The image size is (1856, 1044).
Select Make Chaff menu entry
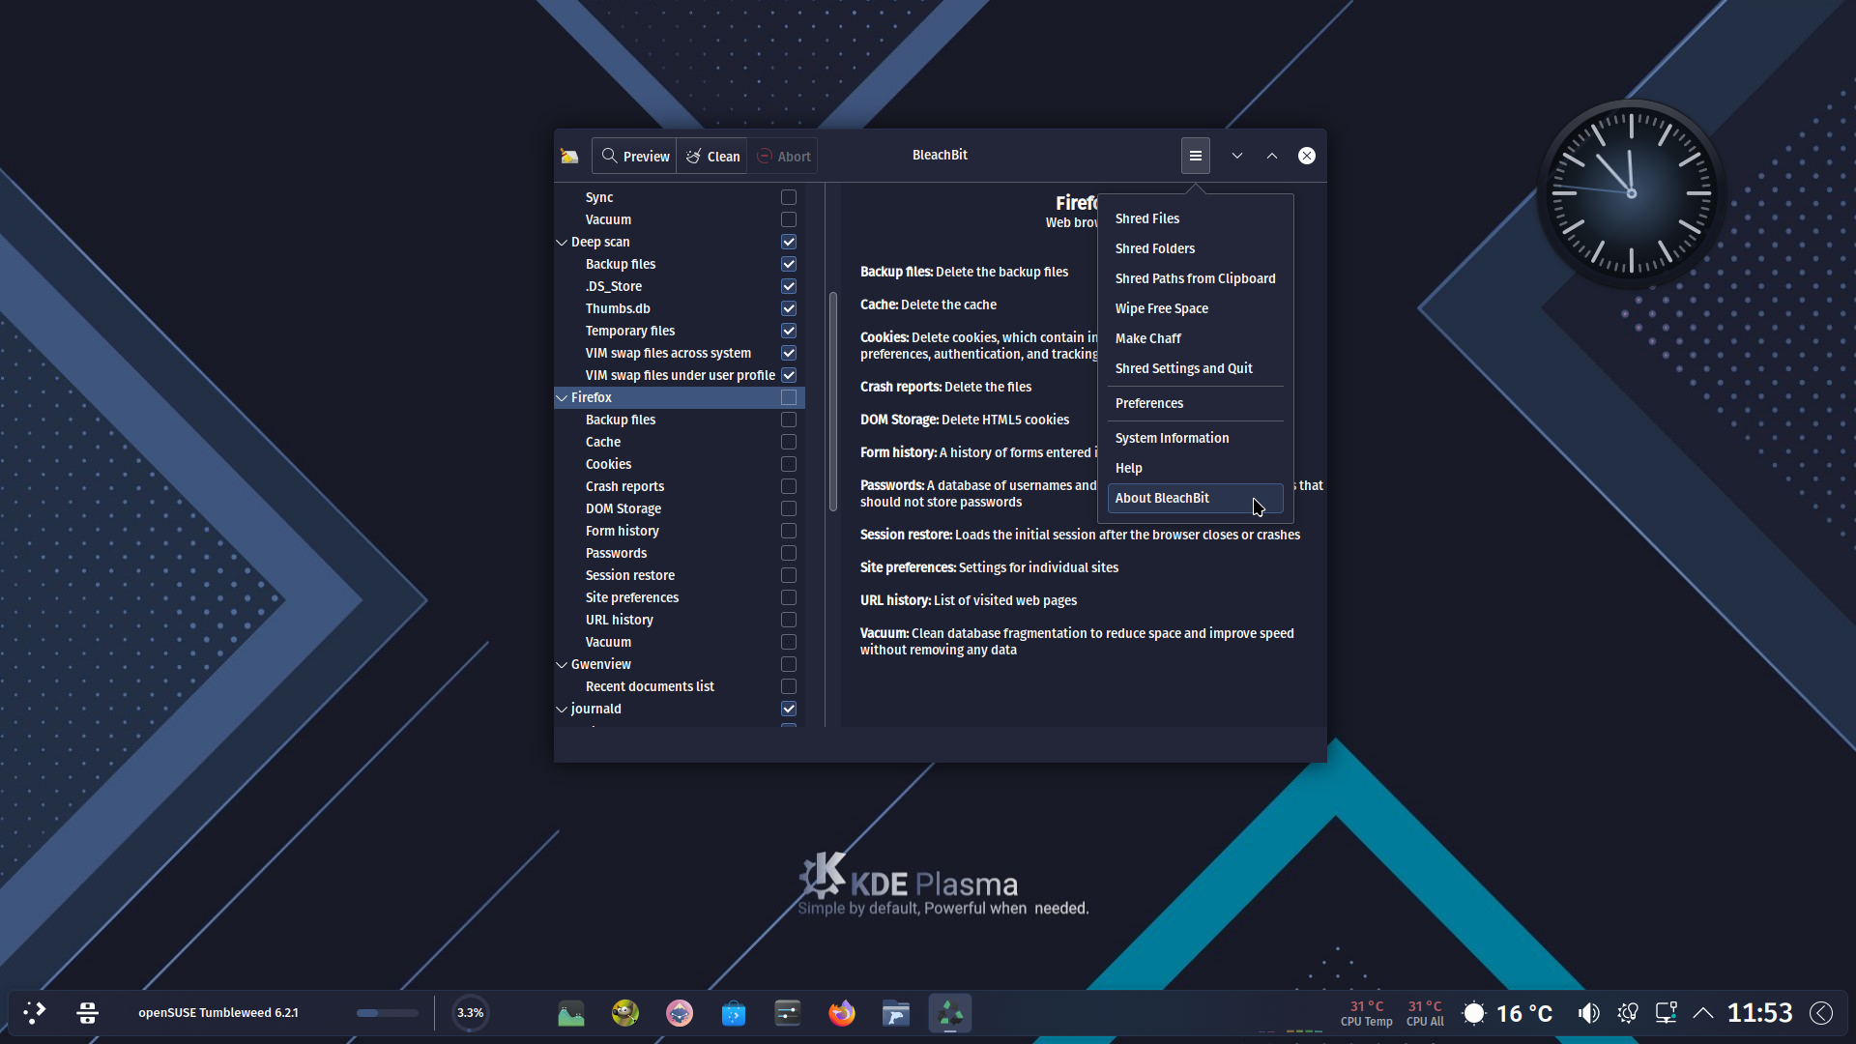pos(1195,338)
